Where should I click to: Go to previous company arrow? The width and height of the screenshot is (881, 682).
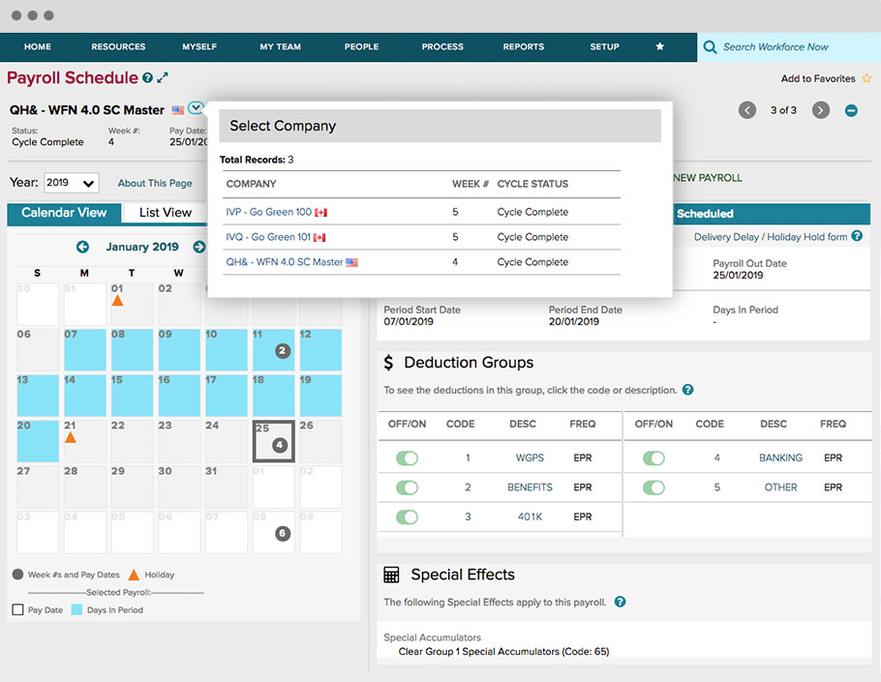(x=746, y=110)
